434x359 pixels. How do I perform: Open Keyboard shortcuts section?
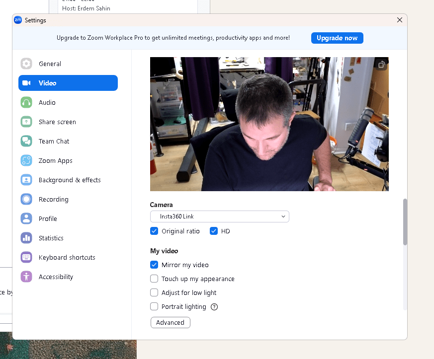pos(68,257)
